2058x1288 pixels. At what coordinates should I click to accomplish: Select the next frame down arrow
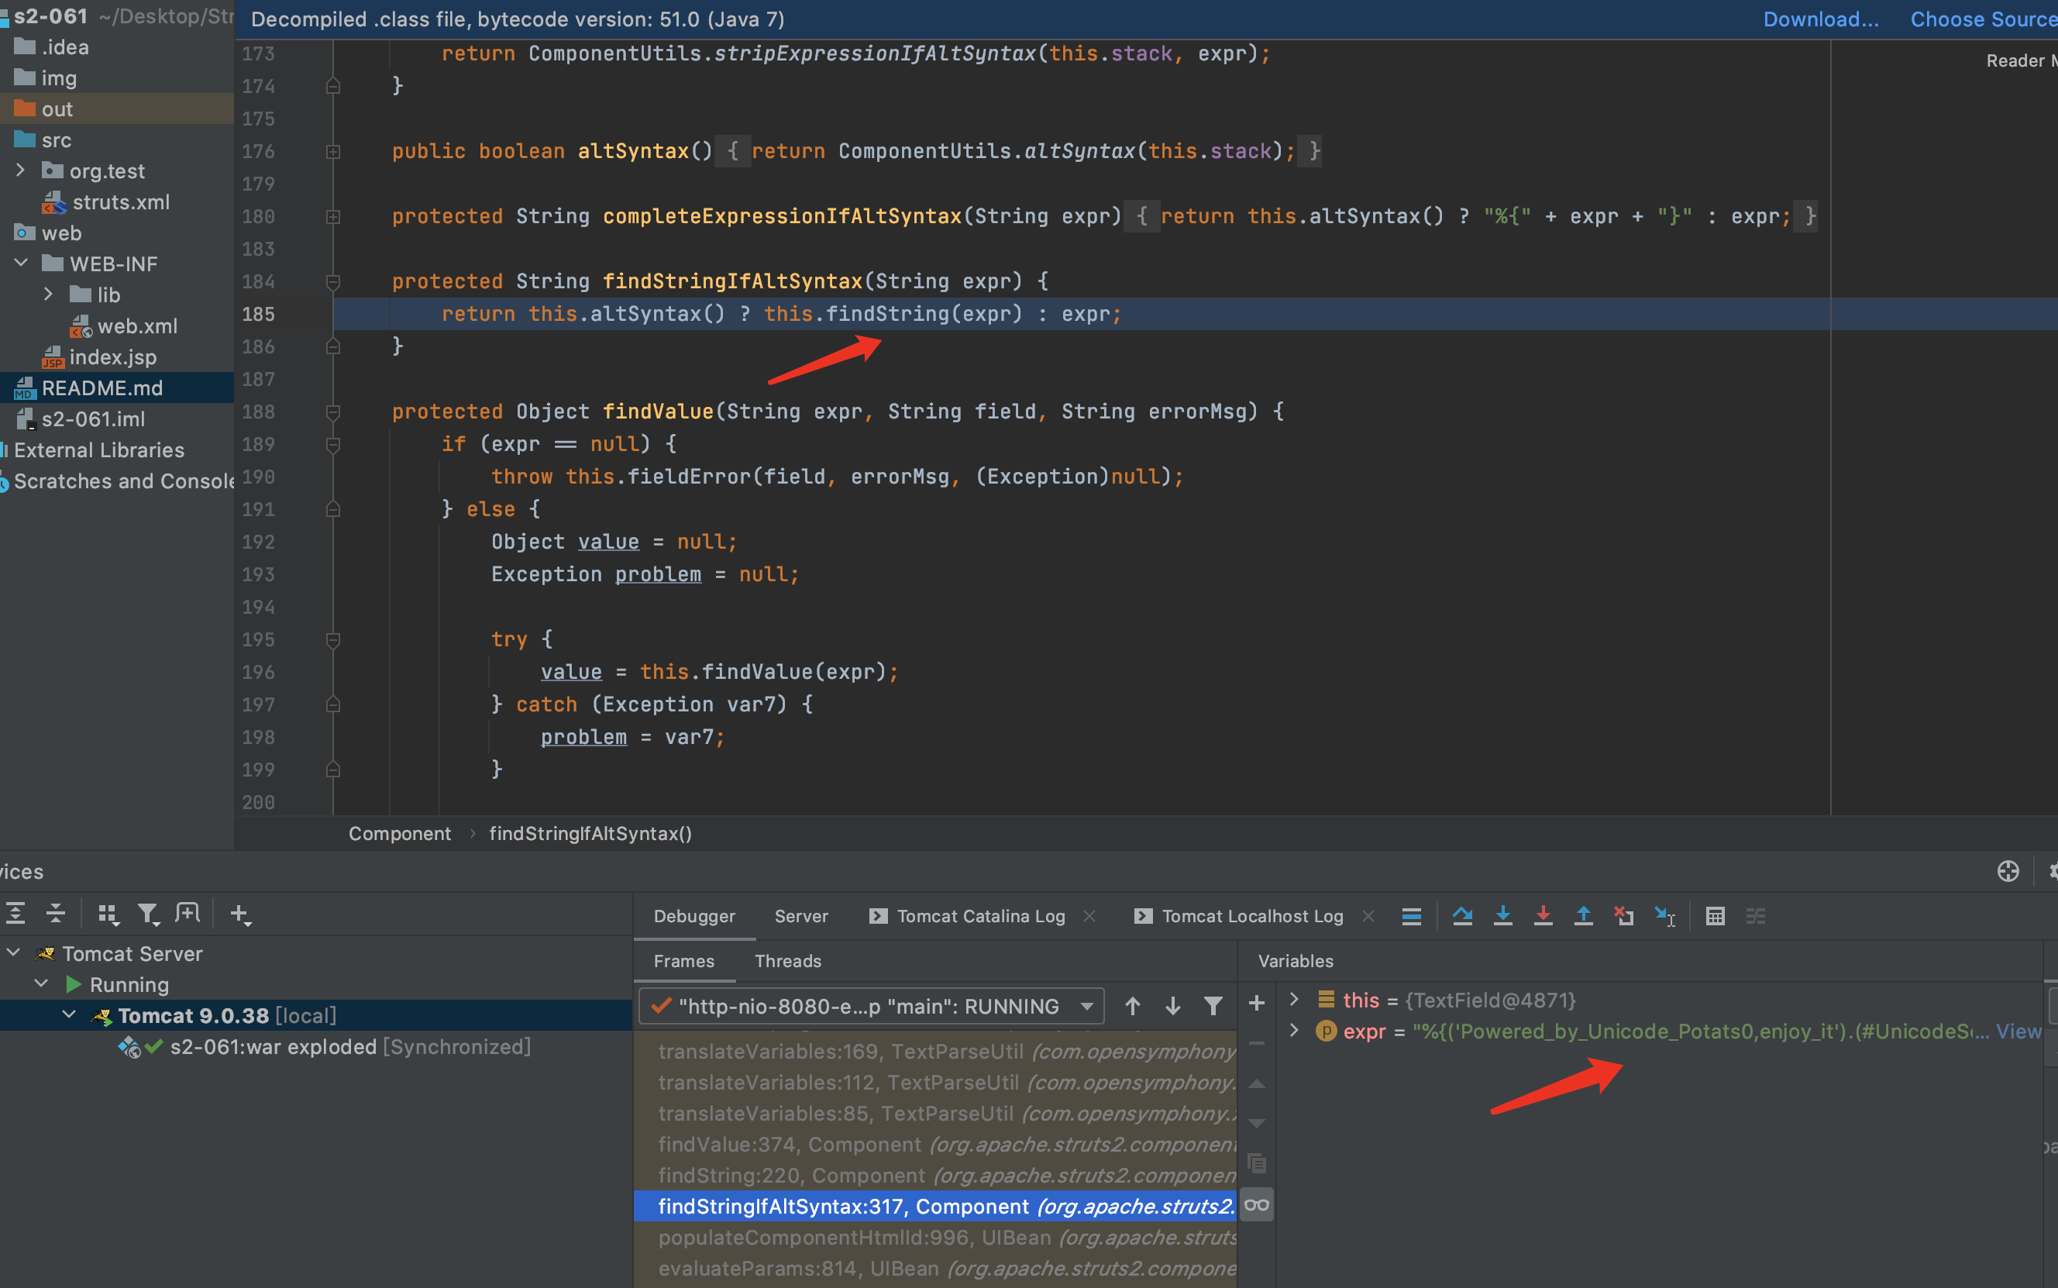pyautogui.click(x=1172, y=1006)
